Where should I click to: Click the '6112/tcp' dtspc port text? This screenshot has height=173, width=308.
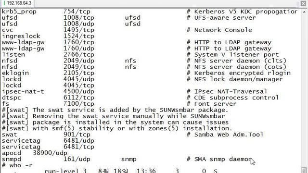pyautogui.click(x=79, y=98)
